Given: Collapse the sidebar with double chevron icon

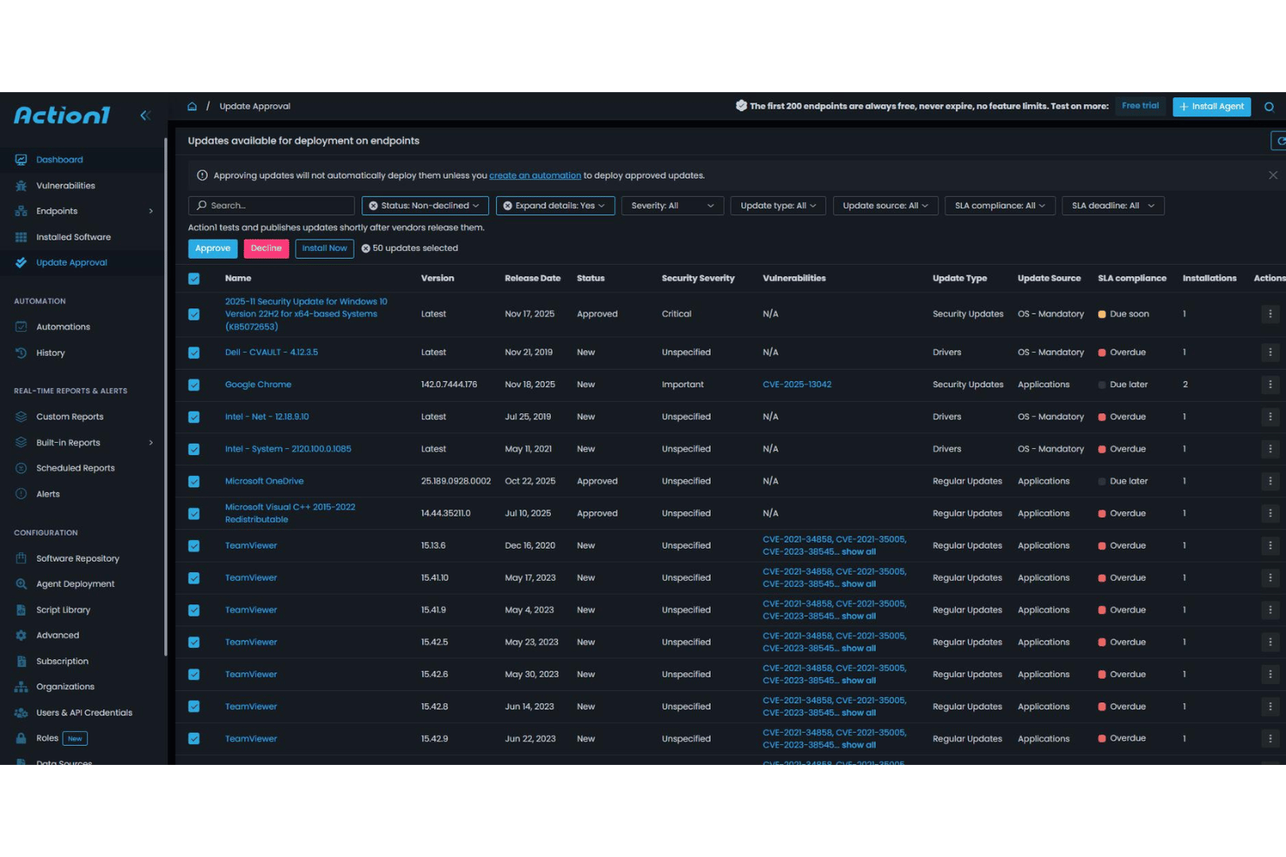Looking at the screenshot, I should coord(145,115).
